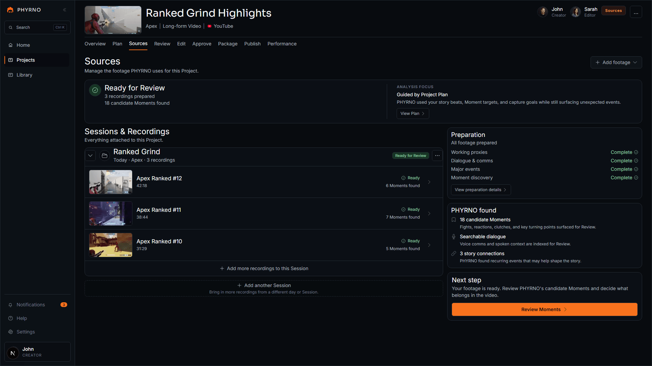Click the Working proxies complete check icon
Screen dimensions: 652x366
click(636, 152)
